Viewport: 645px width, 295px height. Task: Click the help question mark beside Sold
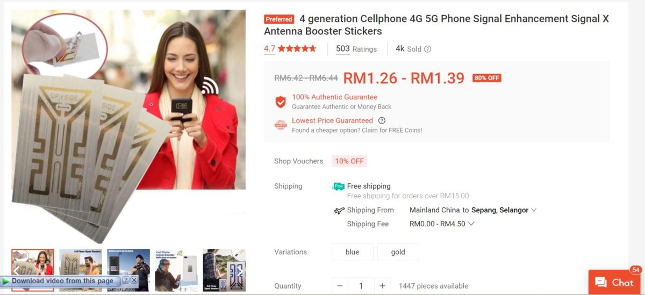428,49
